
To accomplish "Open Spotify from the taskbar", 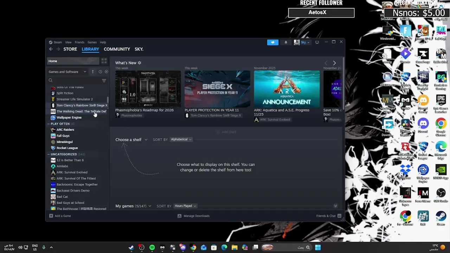I will (152, 248).
